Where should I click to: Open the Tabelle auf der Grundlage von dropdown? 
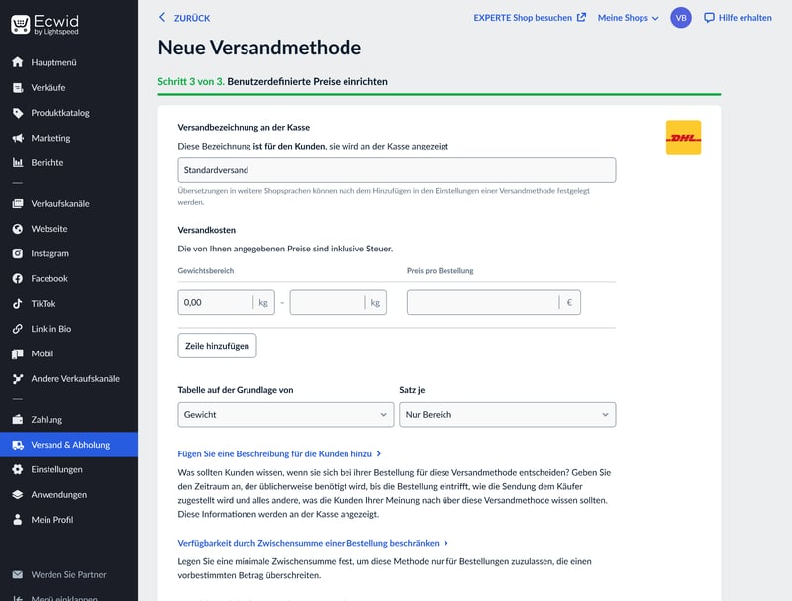tap(286, 414)
